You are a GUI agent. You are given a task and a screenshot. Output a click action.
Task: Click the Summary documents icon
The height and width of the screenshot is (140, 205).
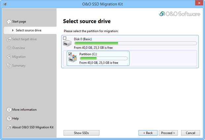pos(9,66)
